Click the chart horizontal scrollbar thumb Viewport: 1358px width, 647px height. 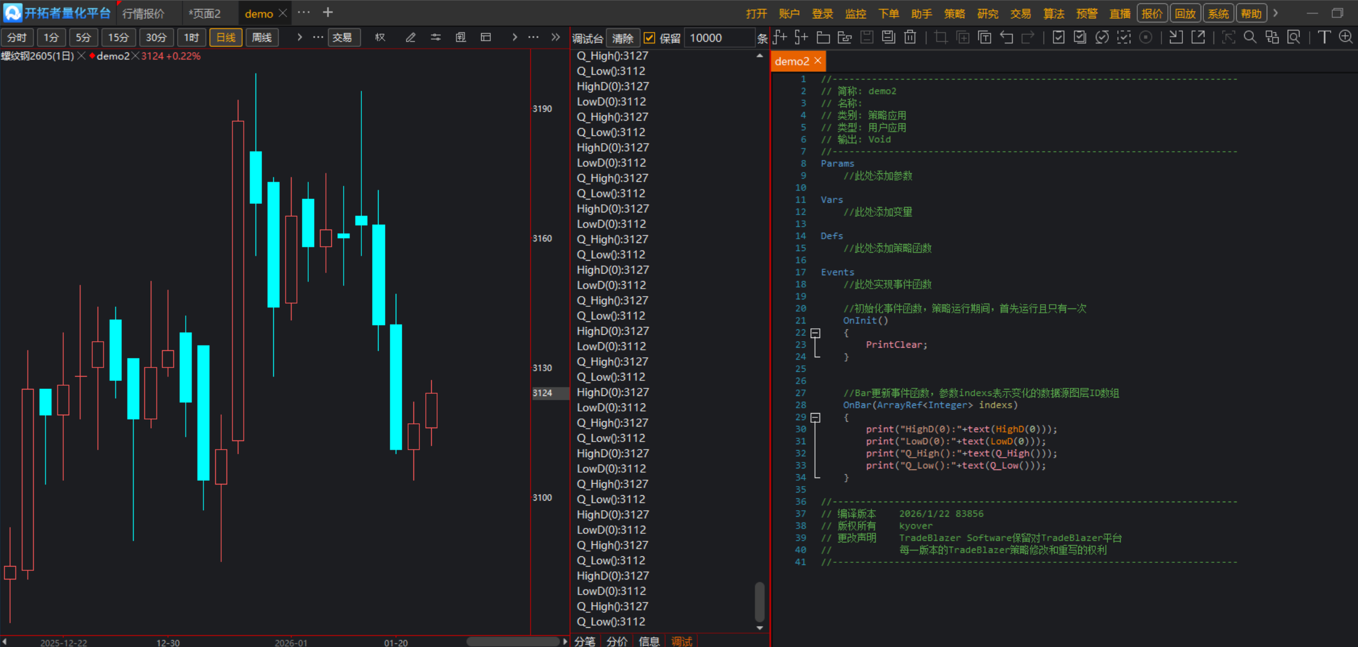tap(513, 642)
